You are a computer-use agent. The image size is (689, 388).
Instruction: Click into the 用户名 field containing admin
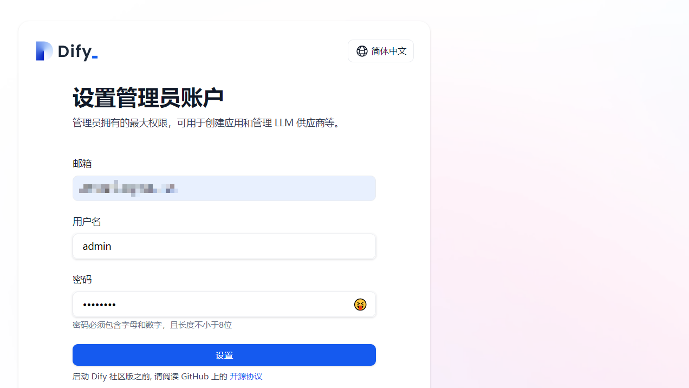pos(224,246)
